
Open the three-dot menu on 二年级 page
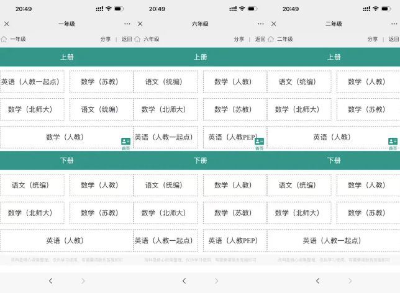click(394, 24)
